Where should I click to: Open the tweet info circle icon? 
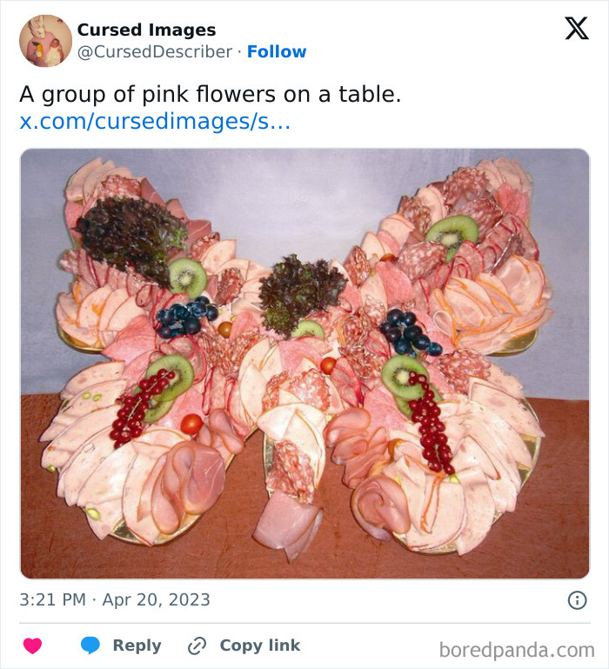pos(577,599)
